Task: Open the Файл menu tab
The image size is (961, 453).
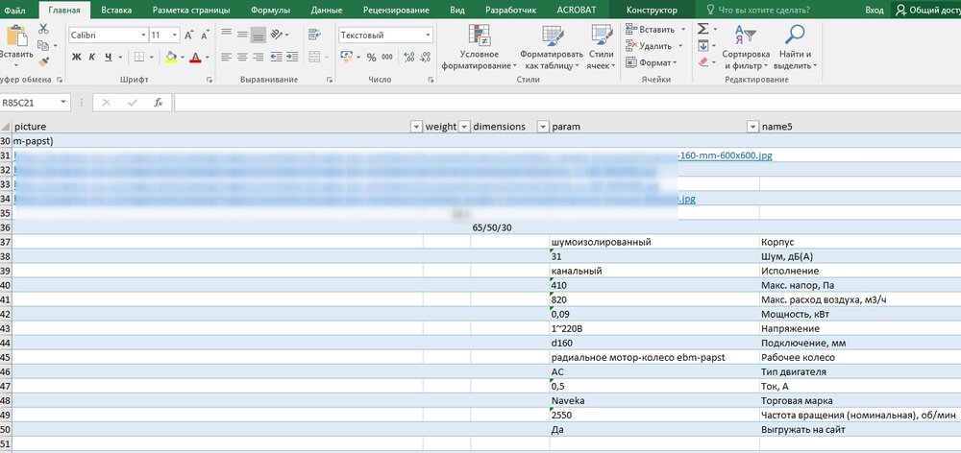Action: click(x=14, y=10)
